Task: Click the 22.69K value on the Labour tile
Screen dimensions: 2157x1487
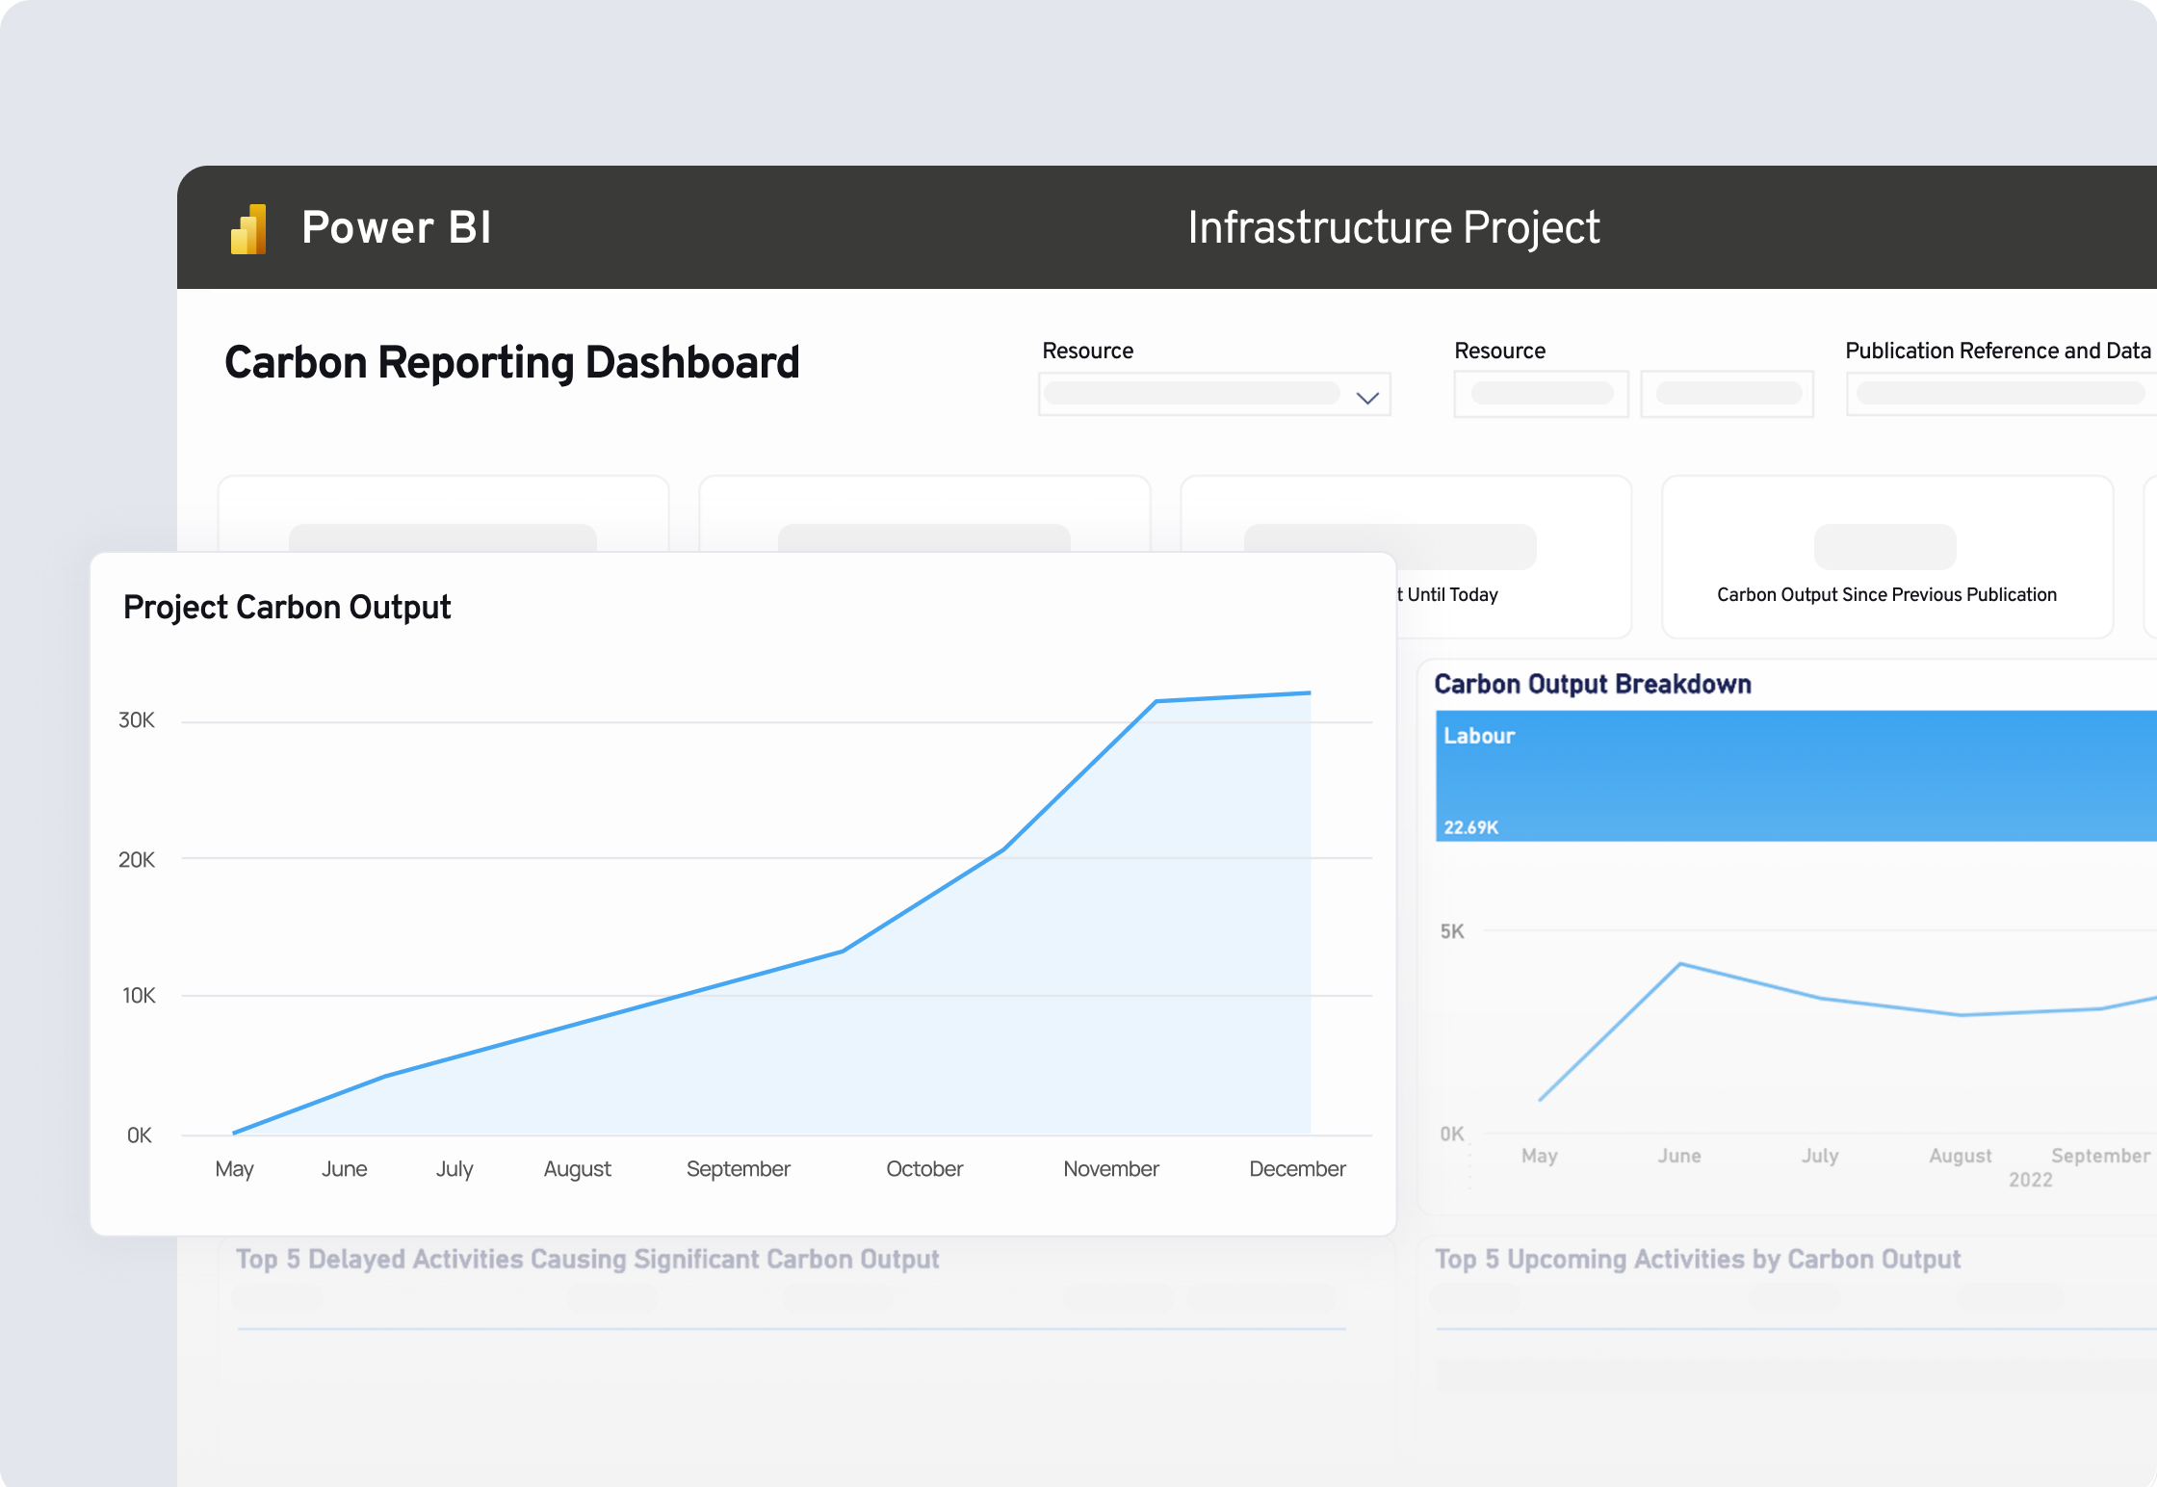Action: pos(1471,827)
